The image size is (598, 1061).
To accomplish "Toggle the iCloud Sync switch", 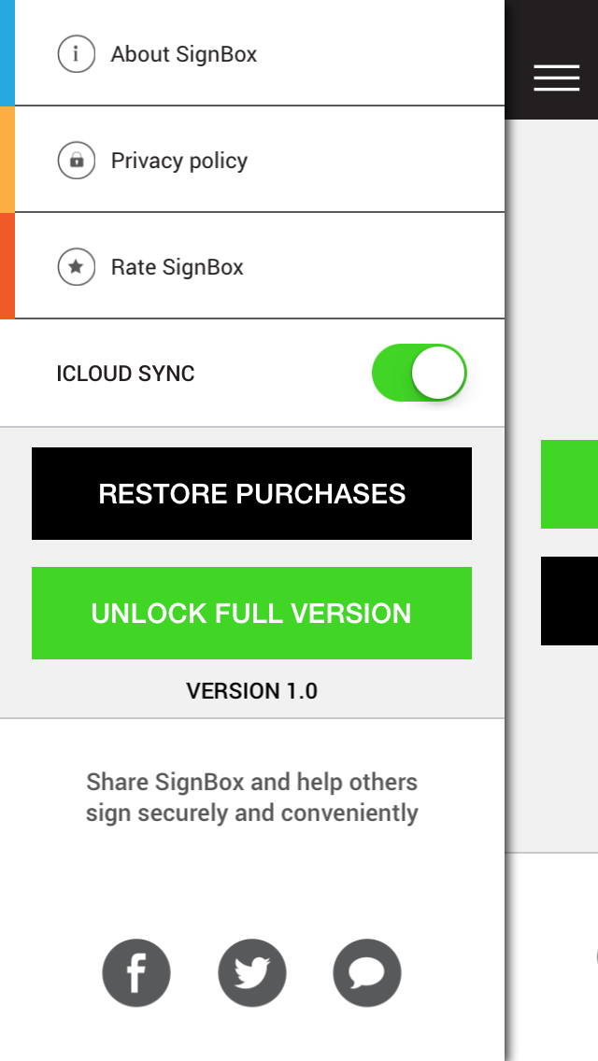I will click(420, 374).
